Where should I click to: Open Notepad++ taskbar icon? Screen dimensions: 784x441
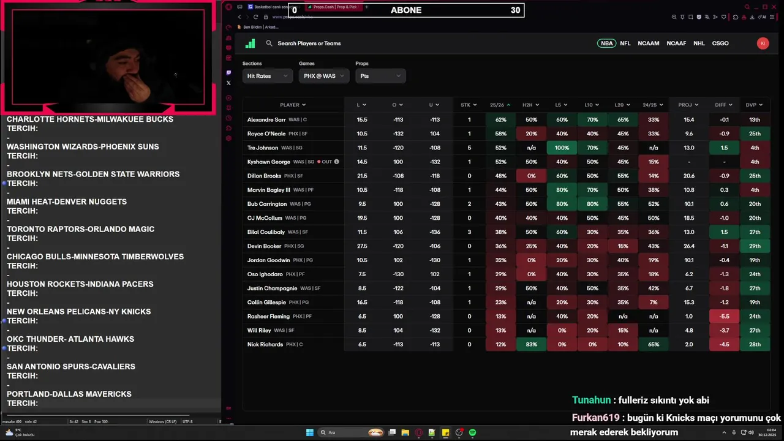tap(432, 432)
